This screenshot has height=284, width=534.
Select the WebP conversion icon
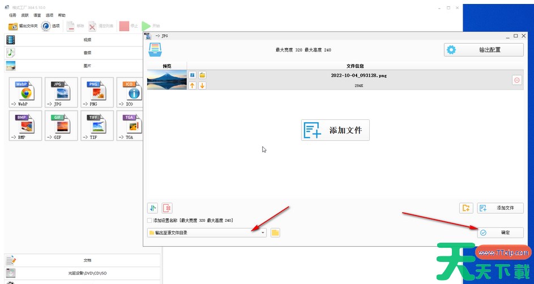point(25,93)
